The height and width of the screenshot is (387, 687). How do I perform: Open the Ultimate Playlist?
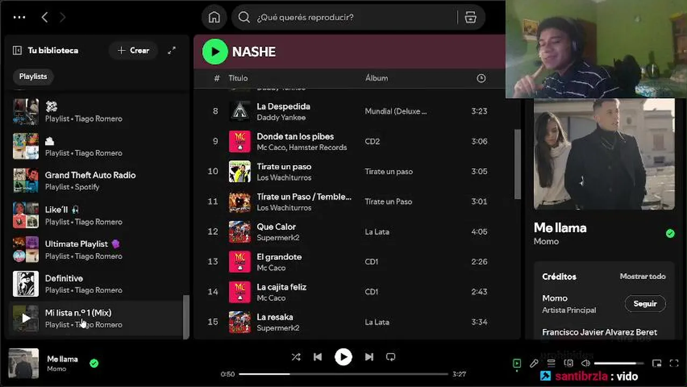click(97, 249)
